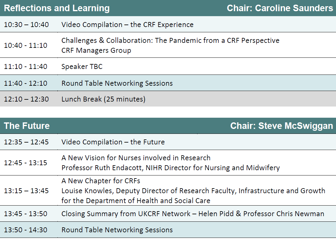The image size is (336, 241).
Task: Click Challenges & Collaboration session title
Action: point(170,40)
